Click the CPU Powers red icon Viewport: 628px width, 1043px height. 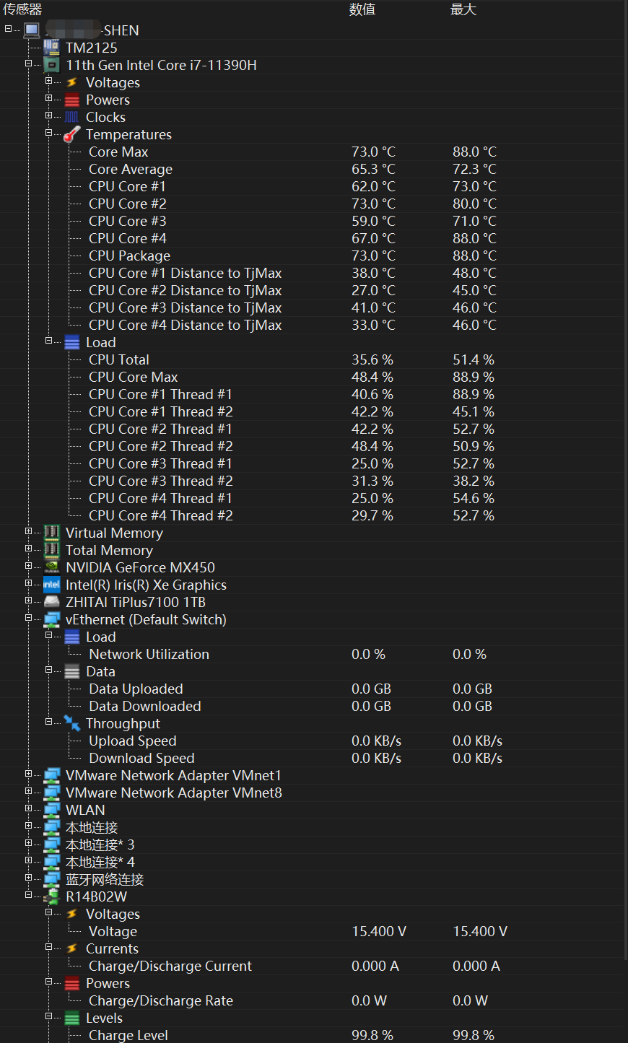tap(71, 100)
